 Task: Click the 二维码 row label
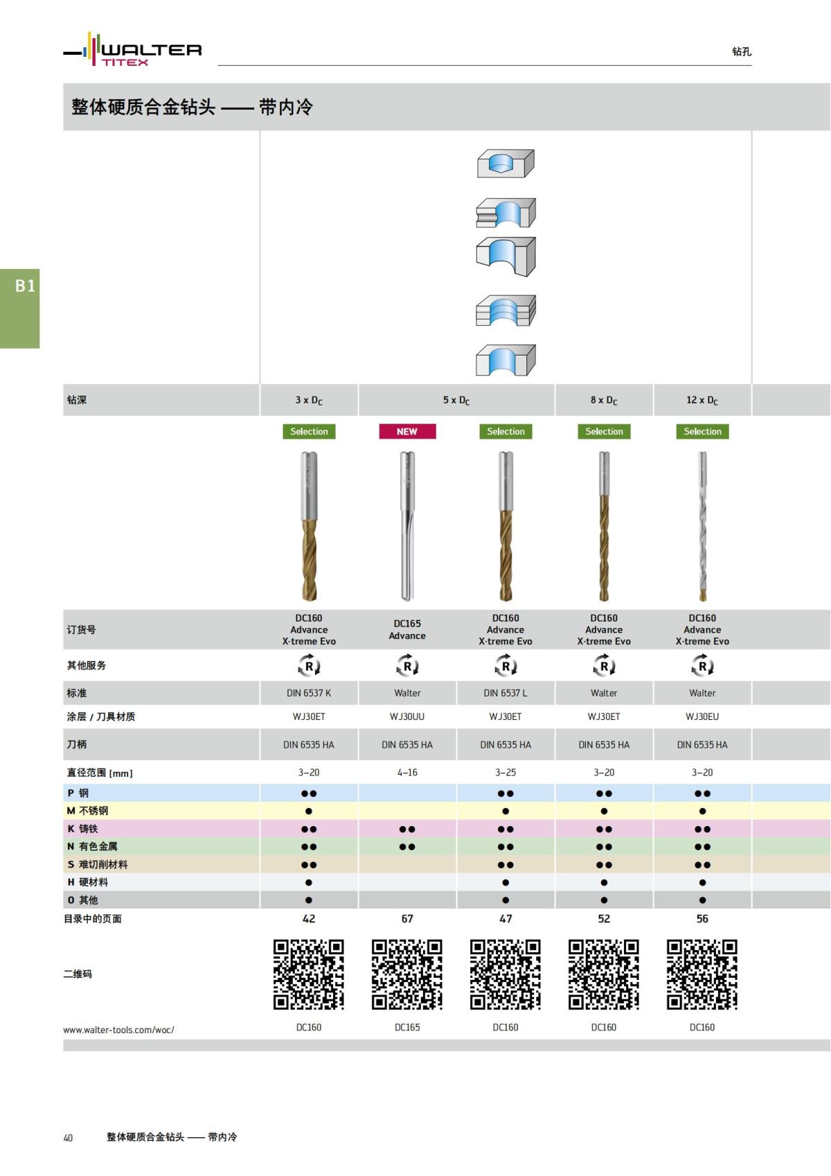pos(78,974)
